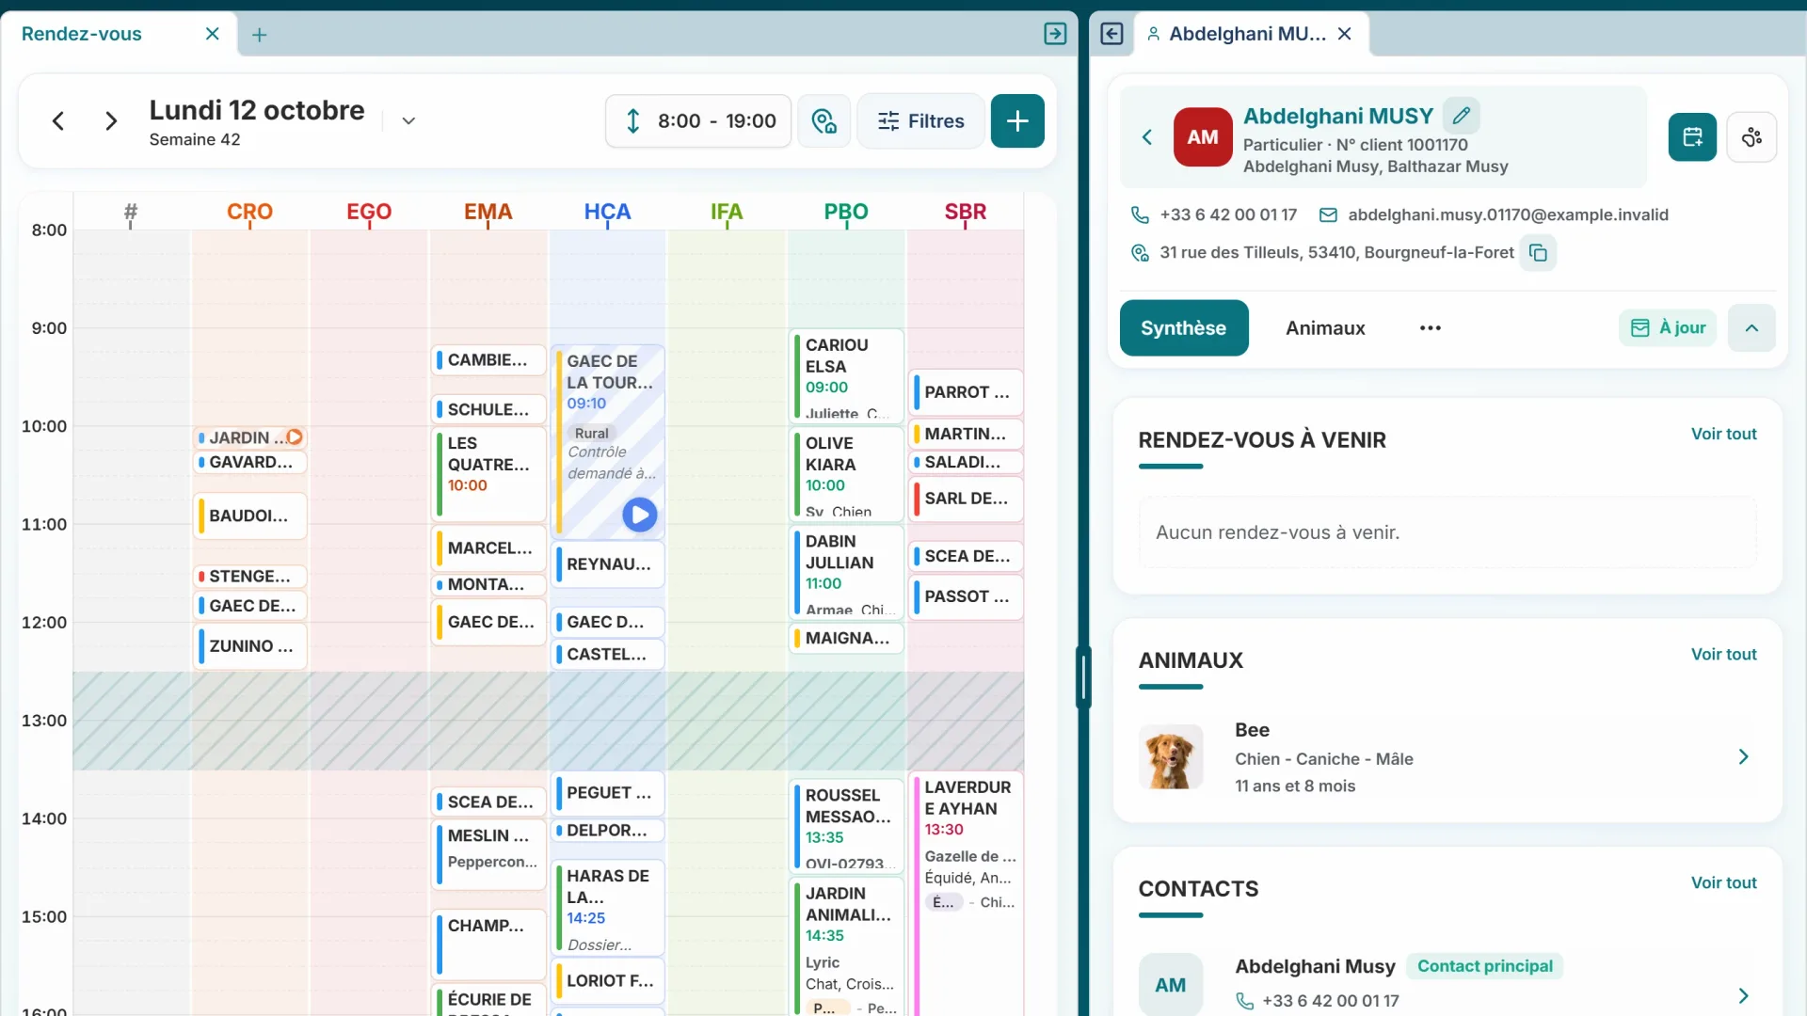Open the Abdelghani Musy contact chevron

coord(1743,995)
